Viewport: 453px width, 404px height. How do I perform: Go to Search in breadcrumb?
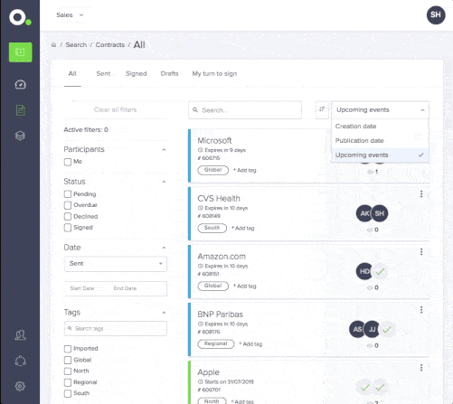(76, 45)
